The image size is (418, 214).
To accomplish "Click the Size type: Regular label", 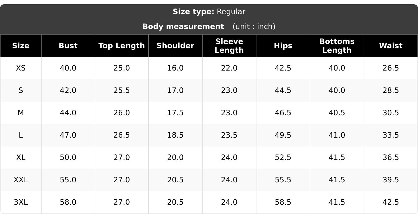I will click(209, 12).
